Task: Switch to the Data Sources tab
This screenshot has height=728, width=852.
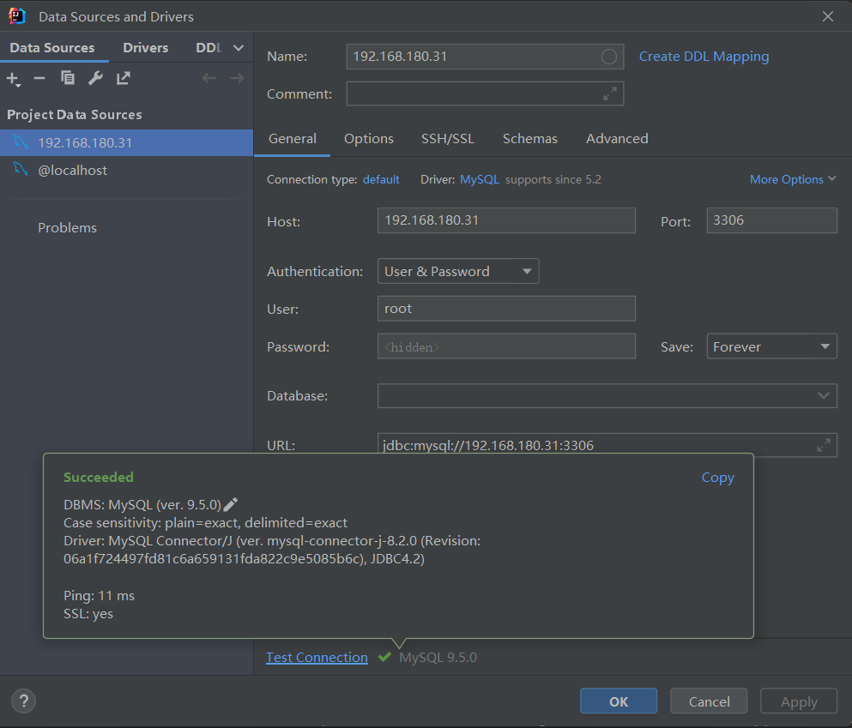Action: point(52,48)
